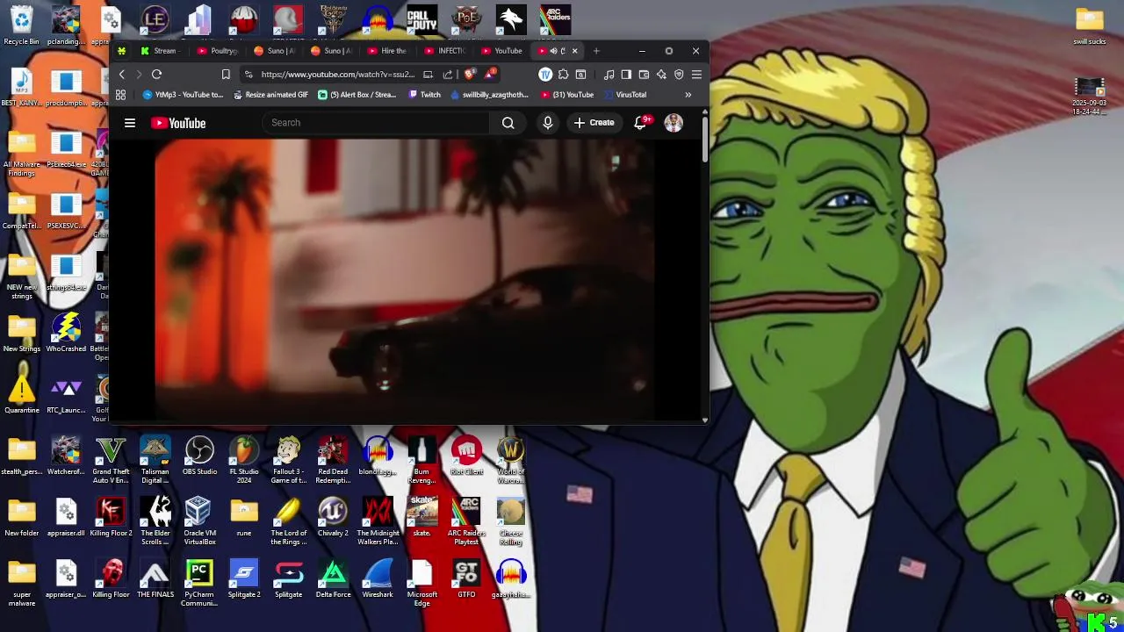
Task: Open YouTube notifications bell
Action: point(641,123)
